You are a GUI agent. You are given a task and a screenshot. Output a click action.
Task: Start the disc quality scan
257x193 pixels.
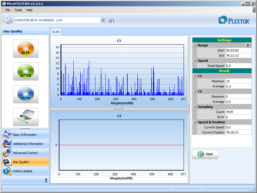pos(205,154)
